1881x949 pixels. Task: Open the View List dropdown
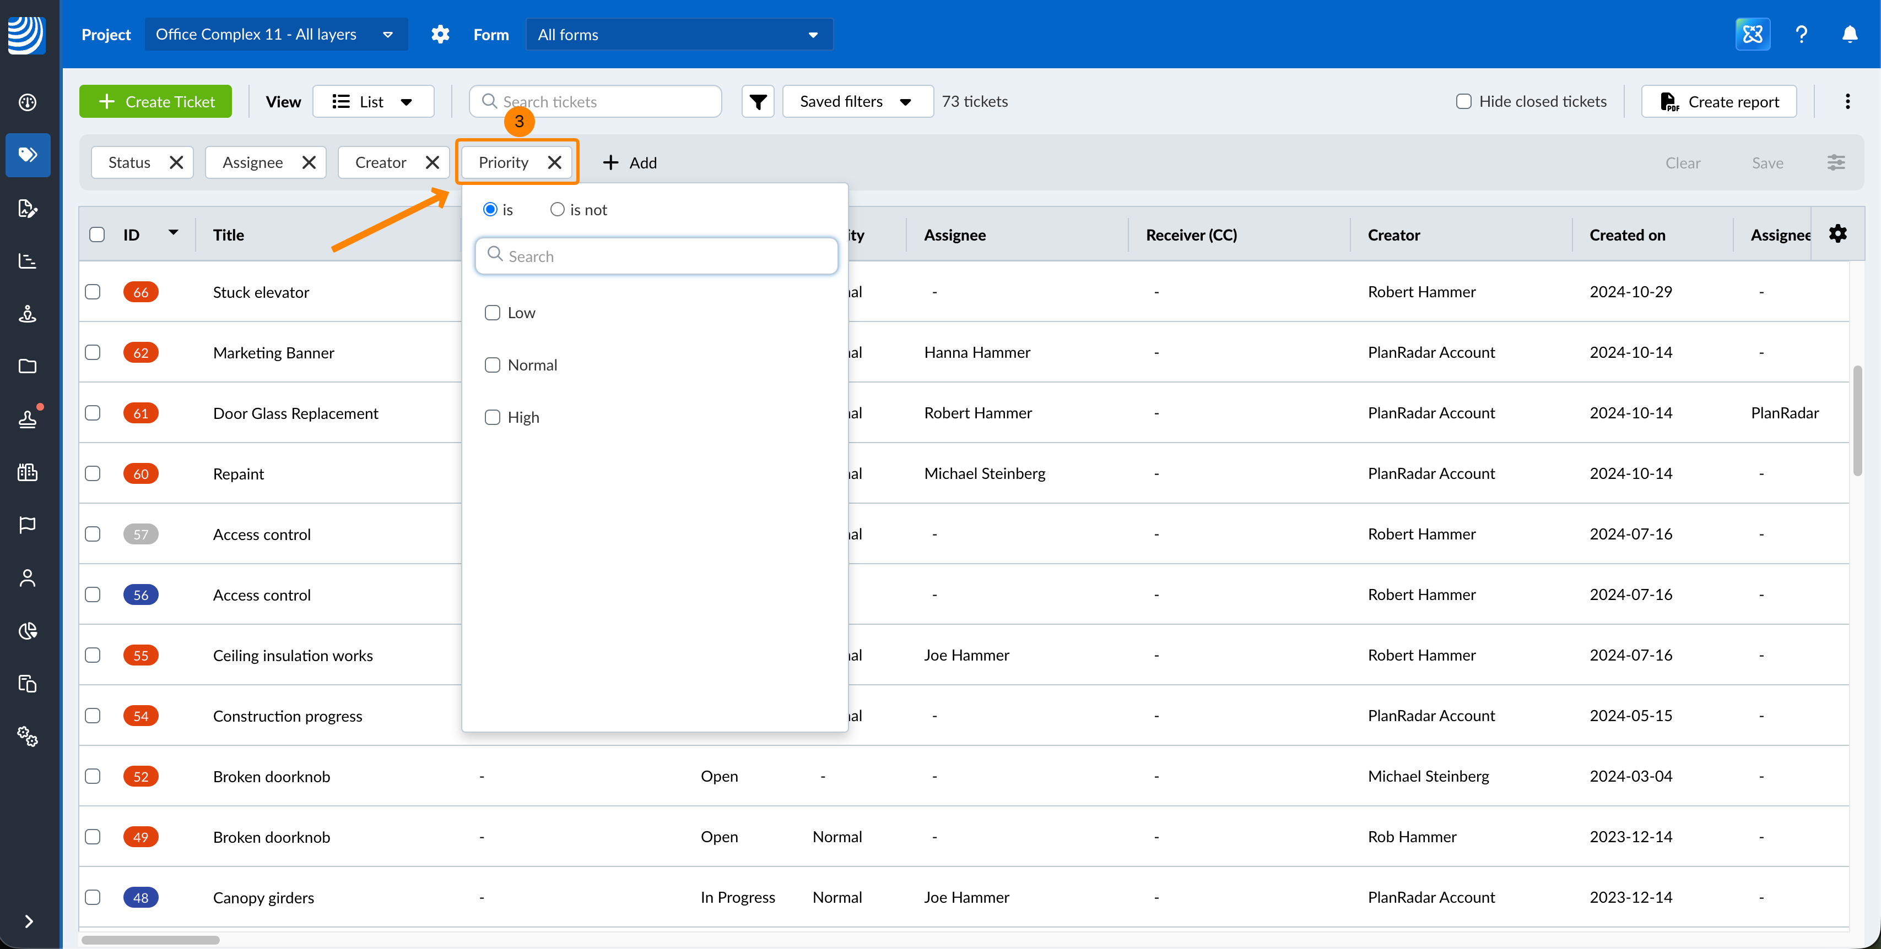(x=373, y=101)
